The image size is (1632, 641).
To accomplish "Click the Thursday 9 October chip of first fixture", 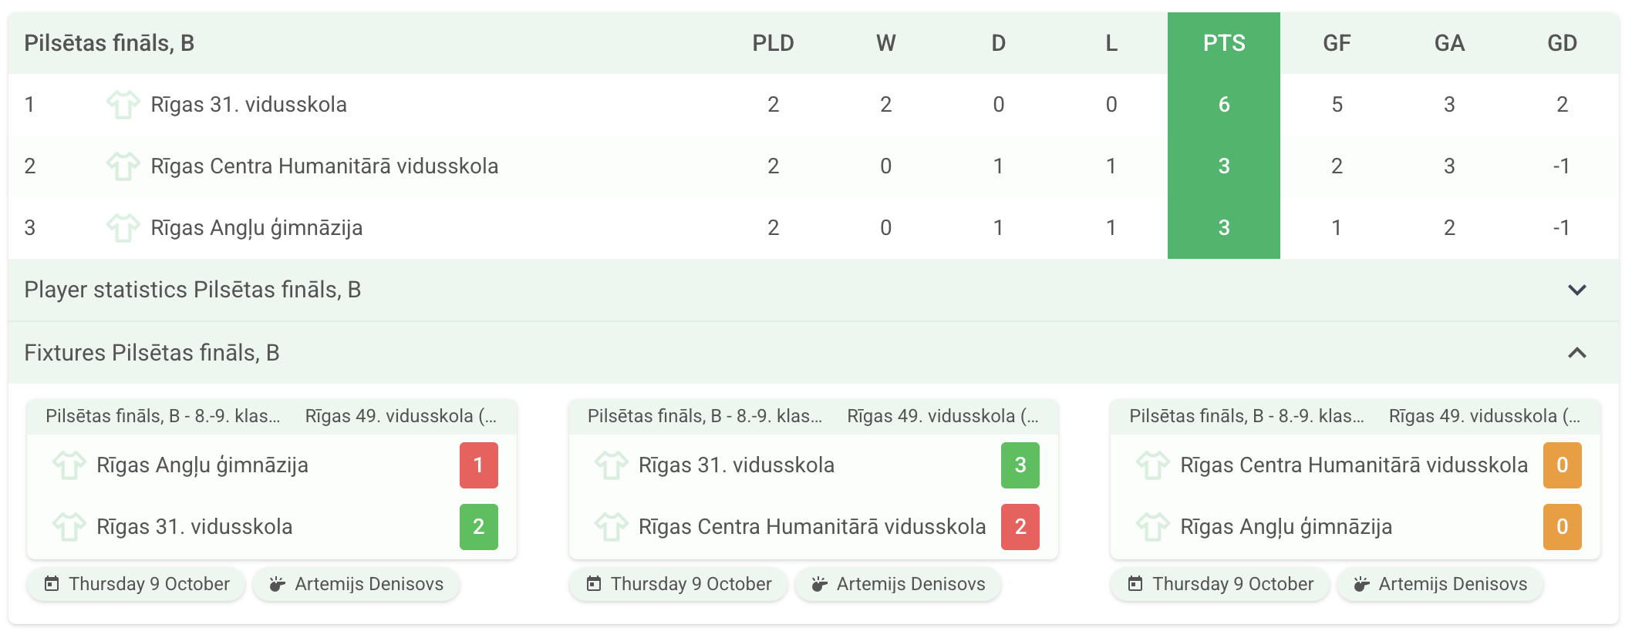I will pyautogui.click(x=137, y=584).
